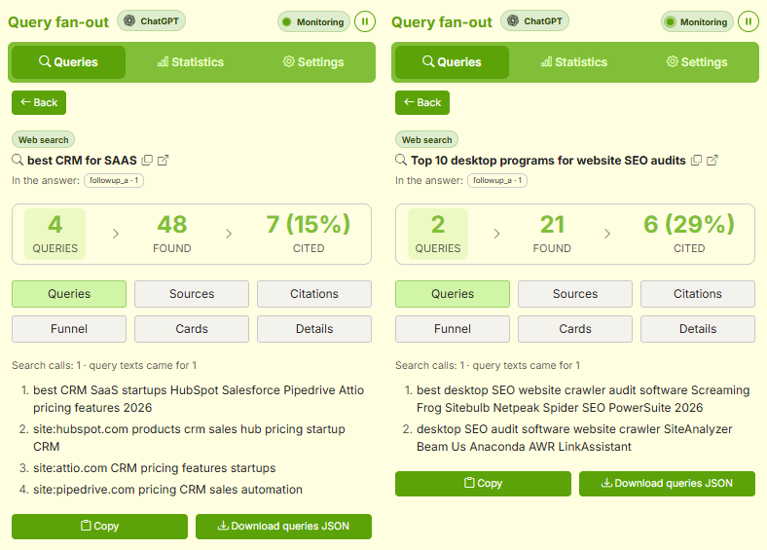Click query 'site:pipedrive.com pricing CRM sales automation'
This screenshot has height=550, width=767.
pyautogui.click(x=167, y=490)
